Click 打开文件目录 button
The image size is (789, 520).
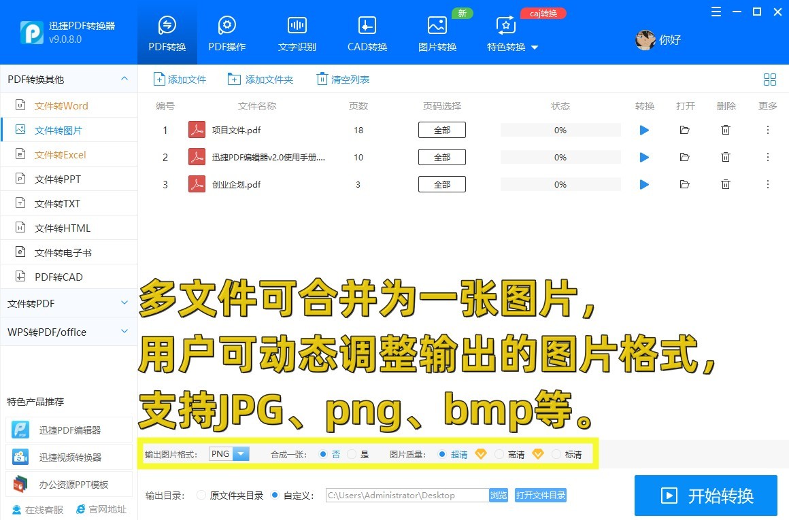coord(541,496)
